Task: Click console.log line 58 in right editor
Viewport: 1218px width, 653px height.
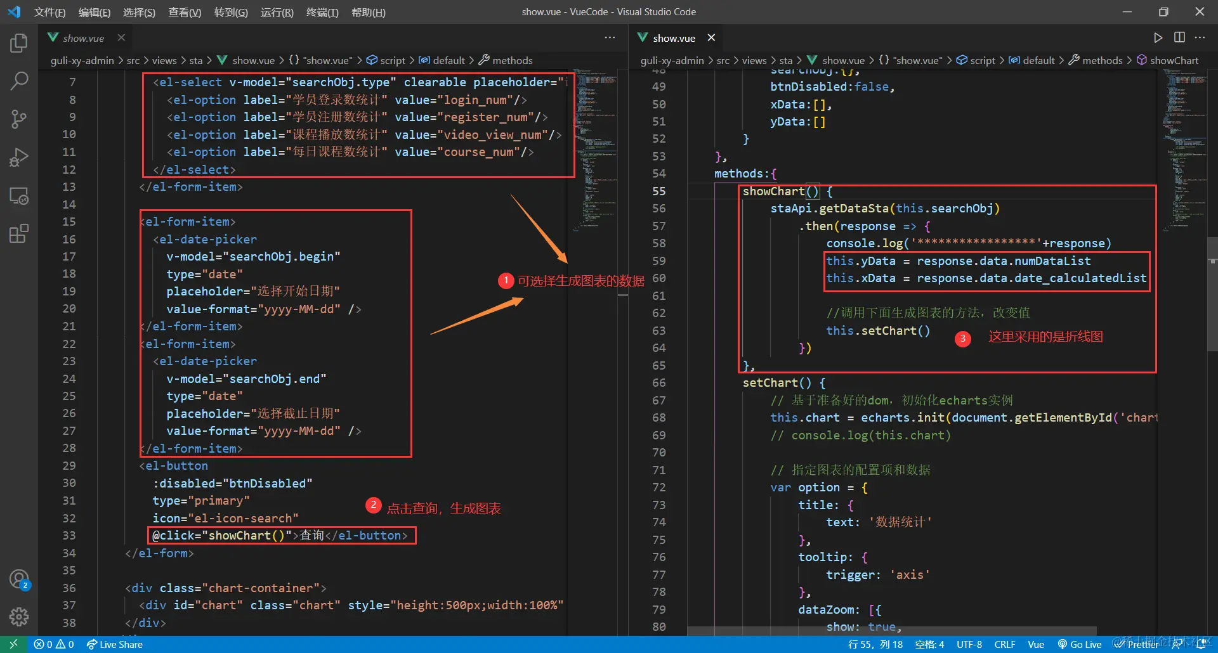Action: click(968, 243)
